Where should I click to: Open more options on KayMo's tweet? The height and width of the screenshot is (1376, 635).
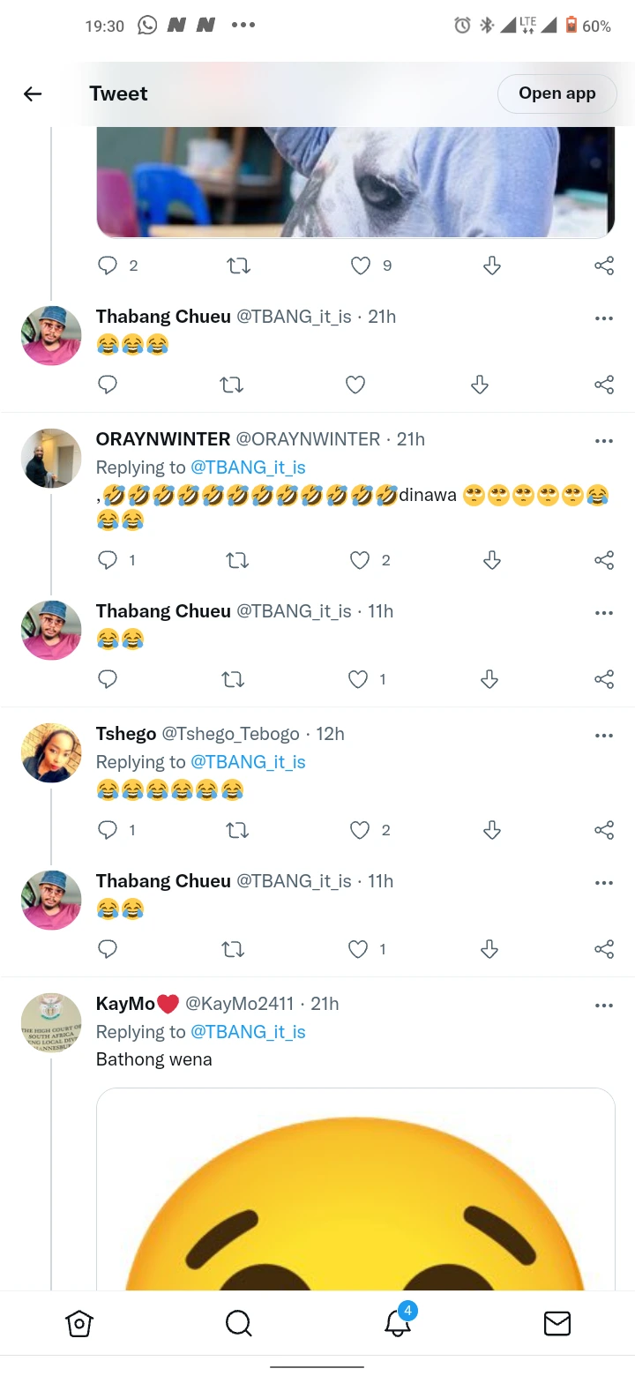[x=603, y=1005]
